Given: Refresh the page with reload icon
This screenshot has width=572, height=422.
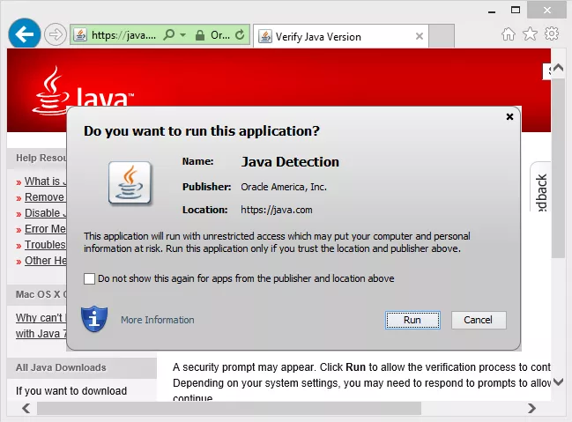Looking at the screenshot, I should coord(240,35).
